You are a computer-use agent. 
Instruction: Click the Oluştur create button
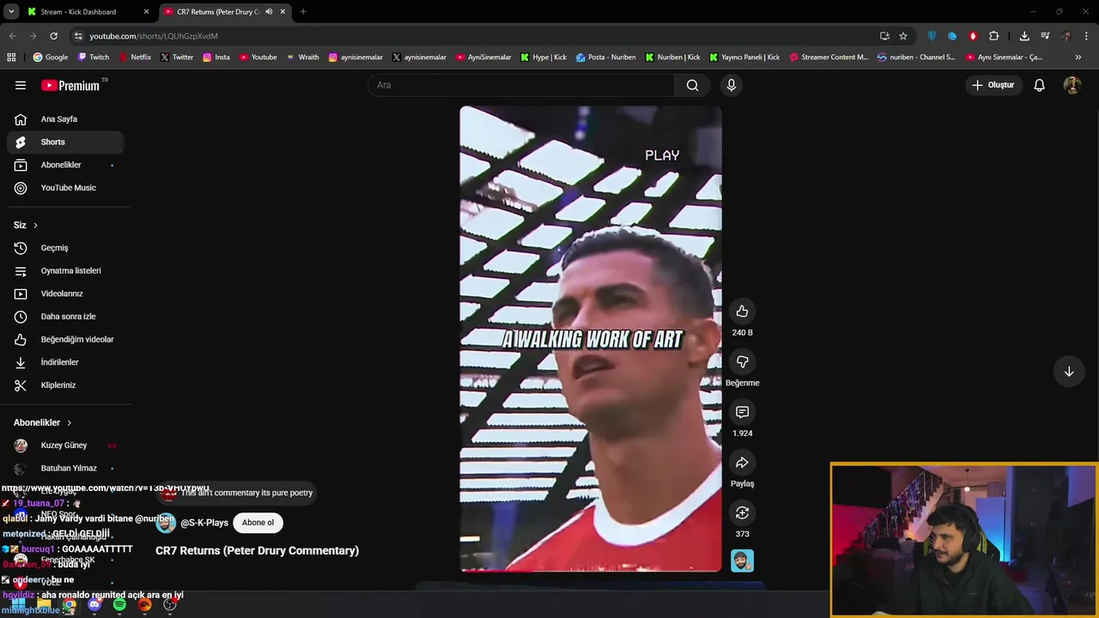993,85
